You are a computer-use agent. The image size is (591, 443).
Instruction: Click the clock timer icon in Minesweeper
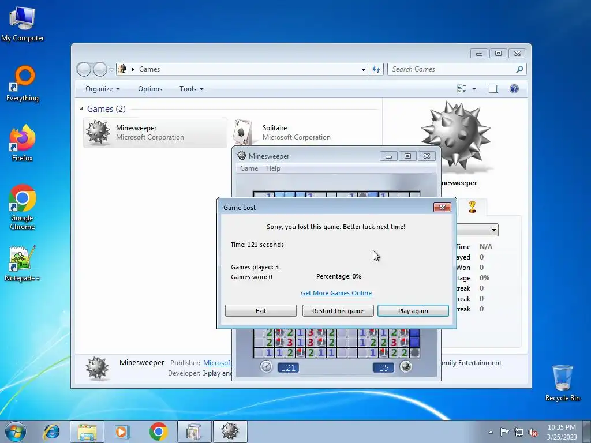[x=266, y=366]
